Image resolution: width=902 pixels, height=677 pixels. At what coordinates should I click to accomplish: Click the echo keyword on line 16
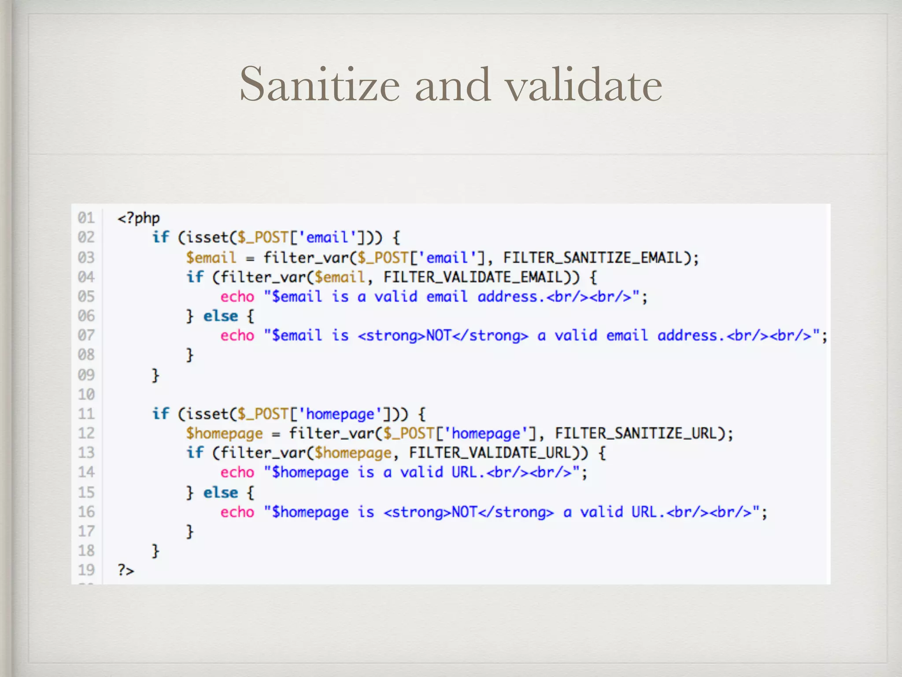point(237,512)
